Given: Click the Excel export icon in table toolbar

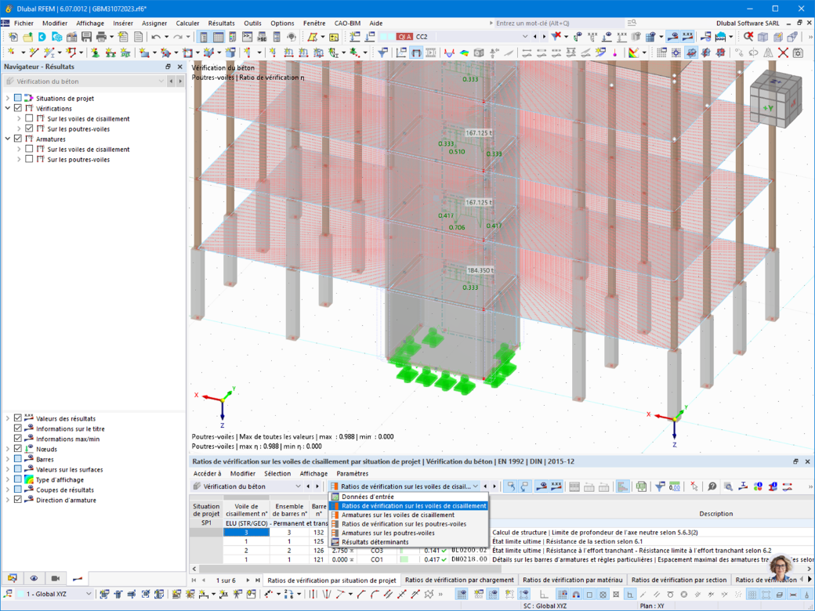Looking at the screenshot, I should [641, 486].
